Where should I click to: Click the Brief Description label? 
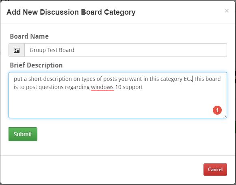(x=36, y=65)
